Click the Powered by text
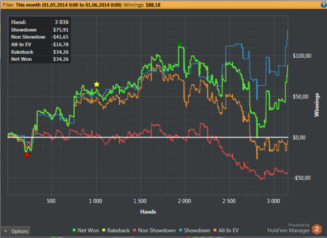 tap(299, 225)
